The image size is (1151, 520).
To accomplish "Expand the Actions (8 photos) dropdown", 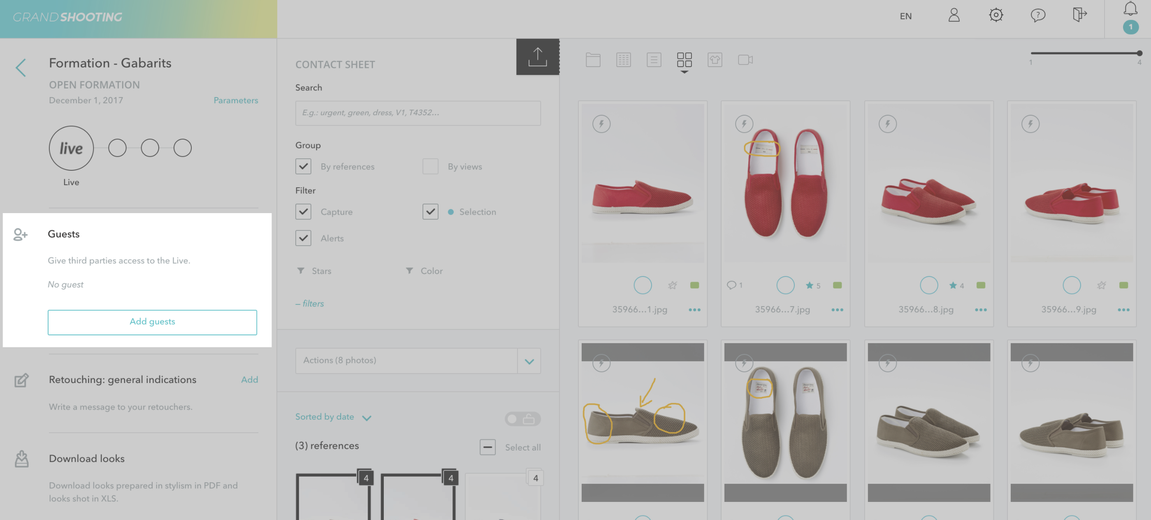I will click(529, 361).
